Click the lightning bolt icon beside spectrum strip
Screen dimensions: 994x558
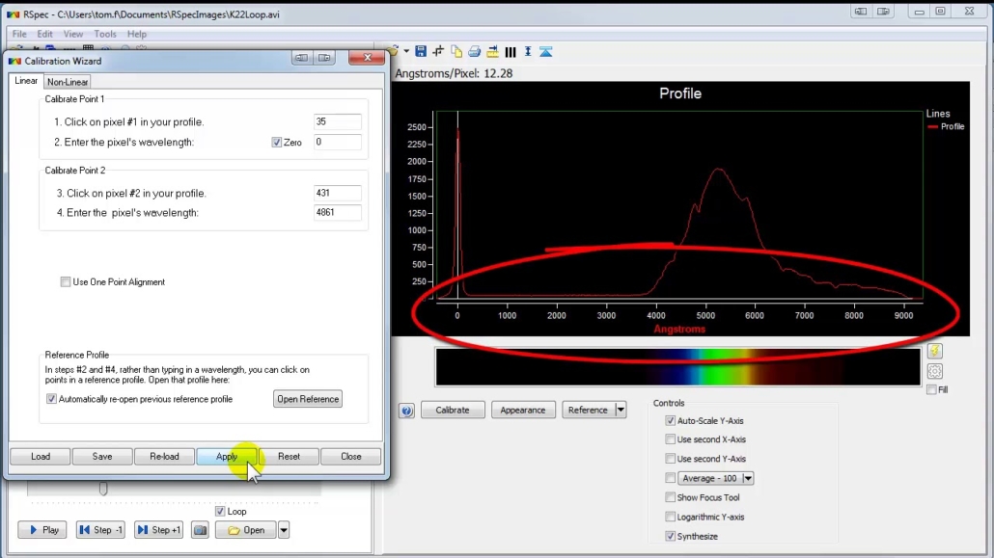coord(934,351)
